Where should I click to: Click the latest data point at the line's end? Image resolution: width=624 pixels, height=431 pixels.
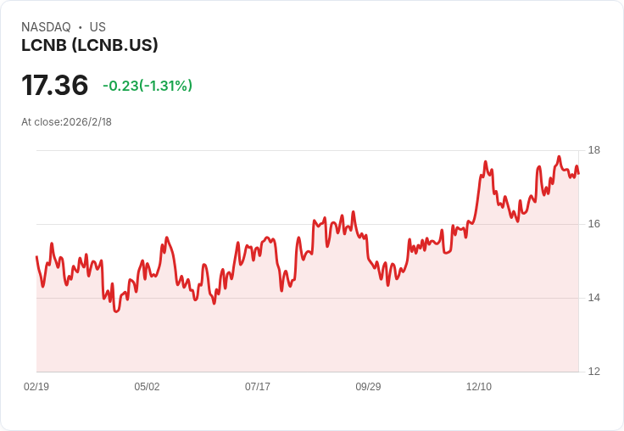[x=578, y=173]
